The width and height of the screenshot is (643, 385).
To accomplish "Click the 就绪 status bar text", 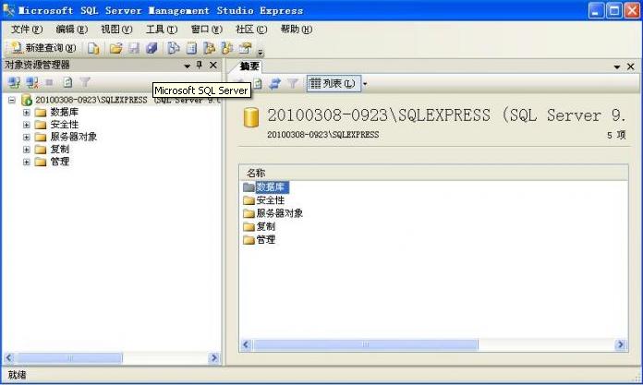I will [17, 375].
